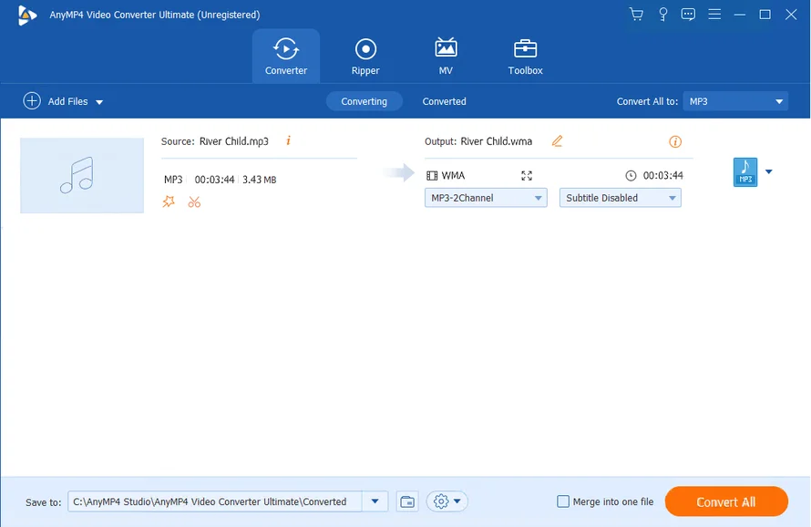Open the feedback chat bubble icon
The height and width of the screenshot is (527, 811).
point(688,14)
